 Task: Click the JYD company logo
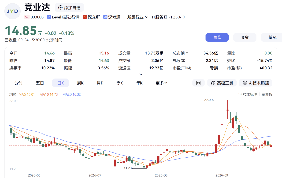(x=13, y=11)
